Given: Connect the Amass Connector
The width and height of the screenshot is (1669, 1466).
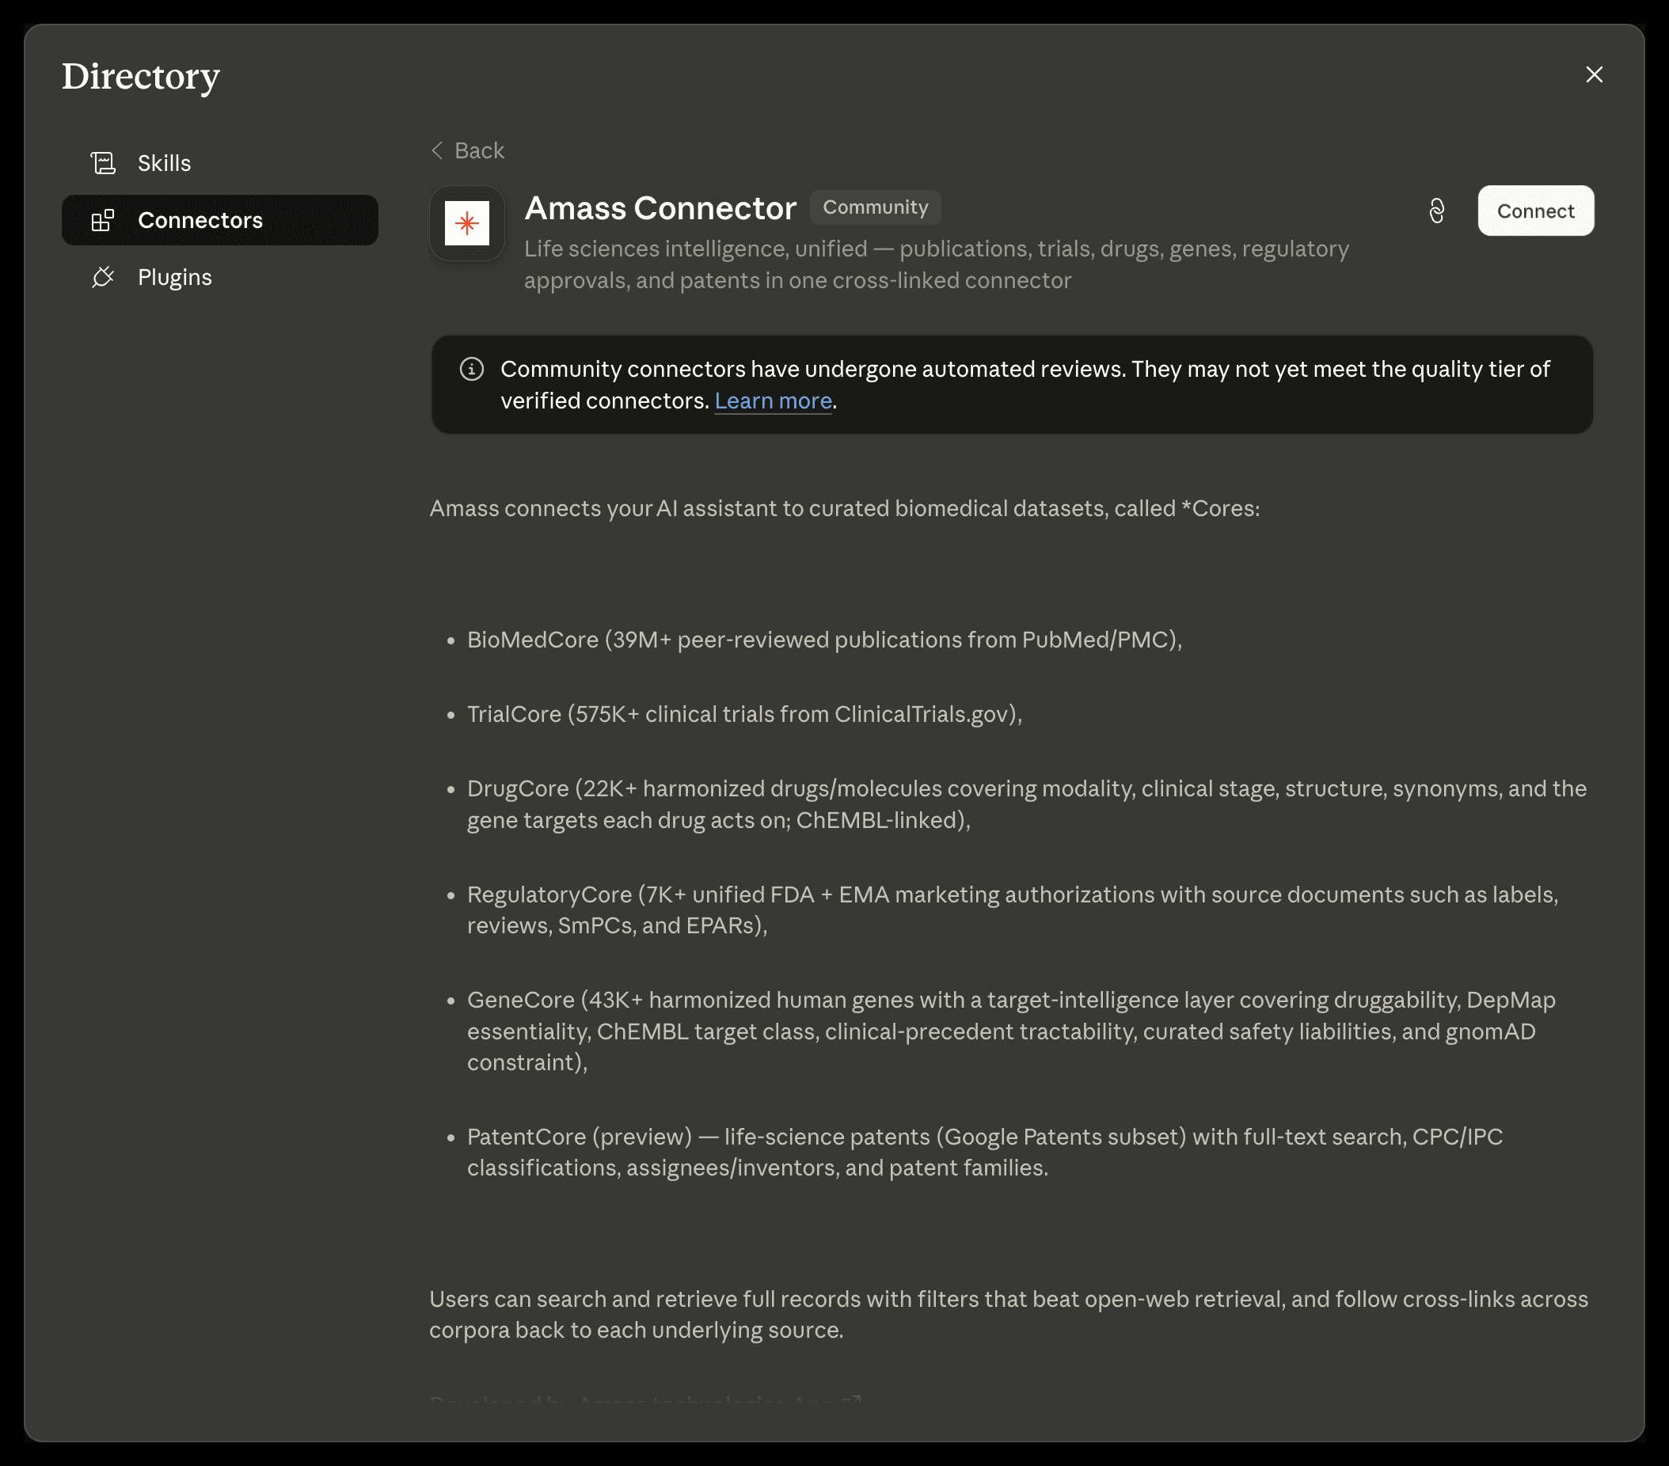Looking at the screenshot, I should pyautogui.click(x=1535, y=211).
